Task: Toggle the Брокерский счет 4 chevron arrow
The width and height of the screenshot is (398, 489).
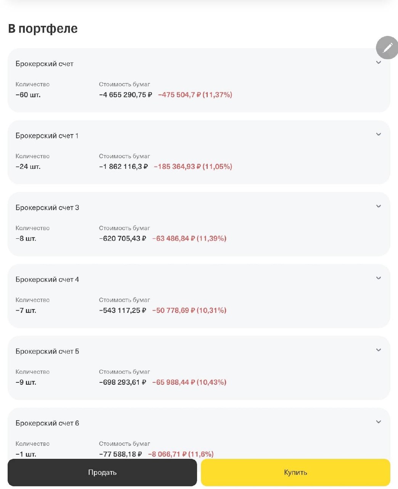Action: click(379, 278)
